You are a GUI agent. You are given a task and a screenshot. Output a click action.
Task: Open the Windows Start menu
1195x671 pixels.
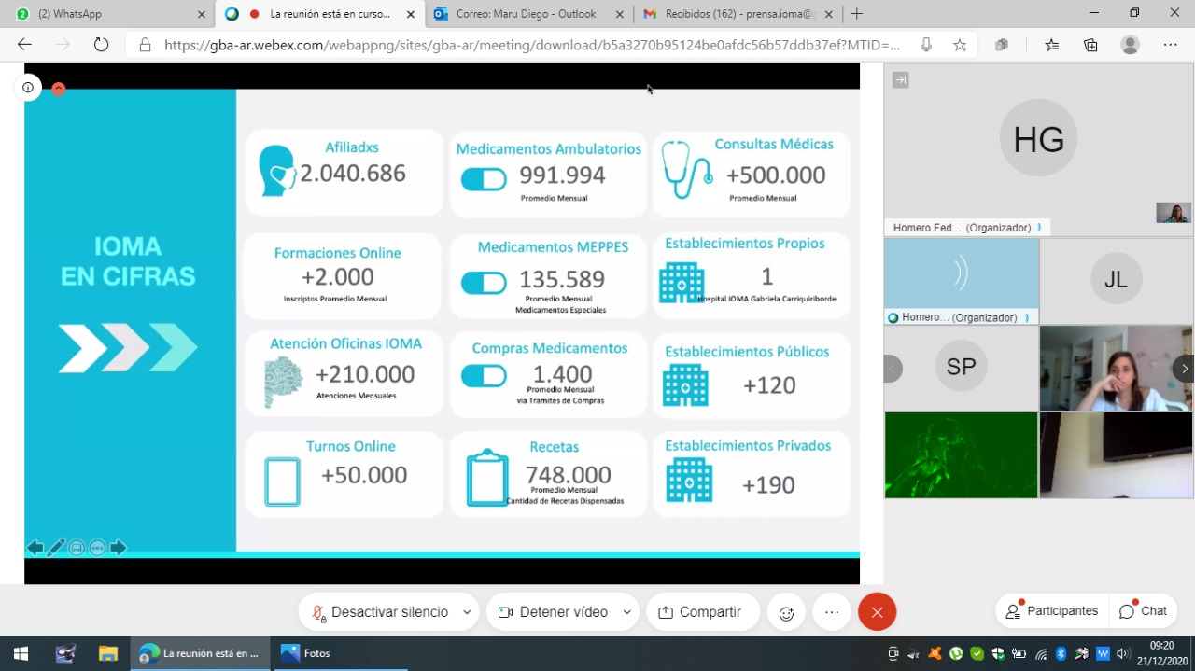pyautogui.click(x=21, y=653)
